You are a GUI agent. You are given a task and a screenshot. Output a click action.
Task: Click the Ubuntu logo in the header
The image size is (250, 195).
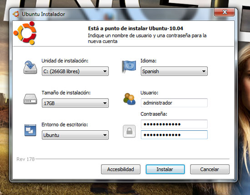point(25,33)
